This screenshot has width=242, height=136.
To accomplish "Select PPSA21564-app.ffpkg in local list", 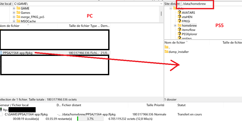I will 18,53.
